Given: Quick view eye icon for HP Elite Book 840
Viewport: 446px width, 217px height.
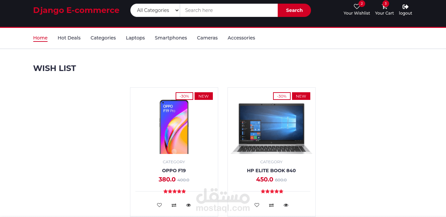Looking at the screenshot, I should click(x=286, y=205).
